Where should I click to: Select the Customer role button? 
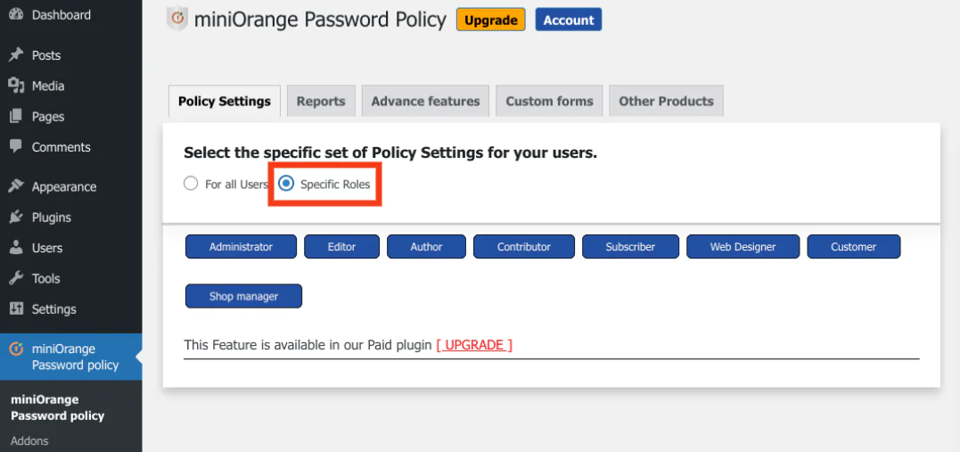(853, 247)
